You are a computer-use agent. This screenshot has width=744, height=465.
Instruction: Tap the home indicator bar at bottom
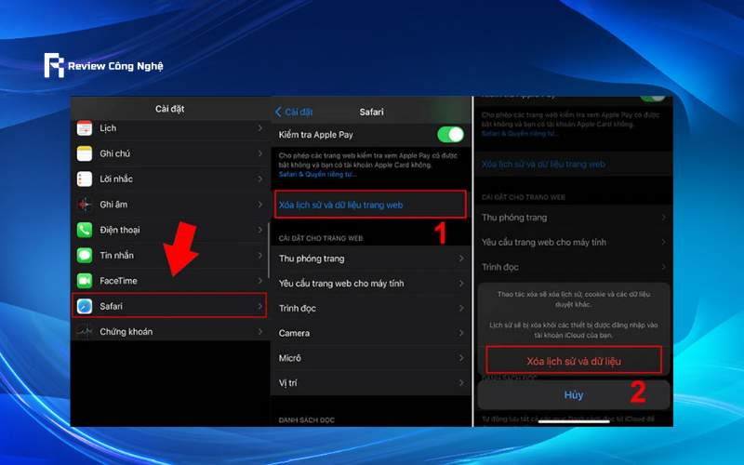(574, 421)
